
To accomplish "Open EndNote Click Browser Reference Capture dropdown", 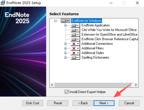I will pyautogui.click(x=75, y=39).
